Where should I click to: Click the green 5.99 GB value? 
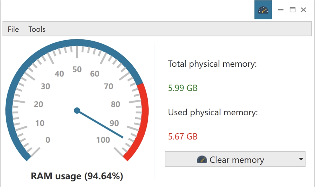coord(182,88)
